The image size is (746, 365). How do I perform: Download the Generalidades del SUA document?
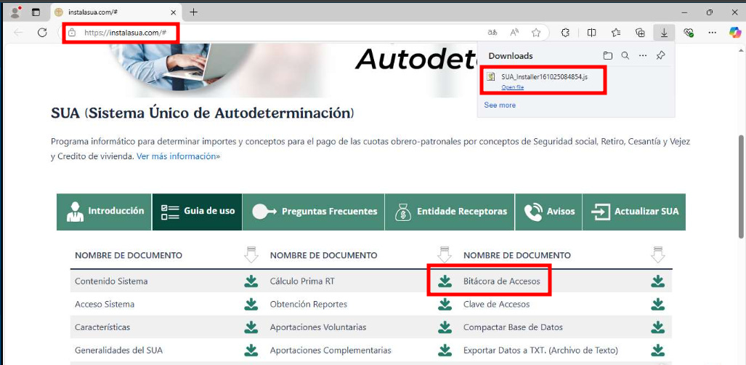coord(251,350)
